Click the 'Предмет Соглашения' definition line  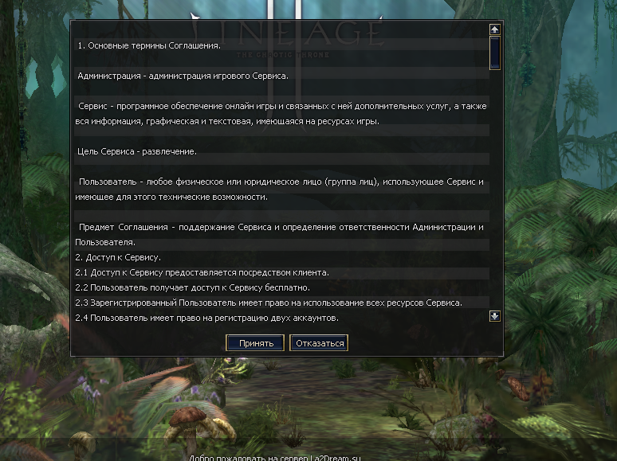click(x=281, y=227)
